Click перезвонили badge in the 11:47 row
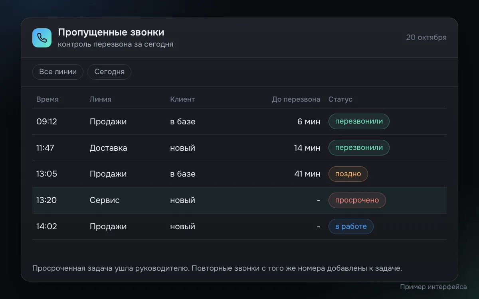Image resolution: width=479 pixels, height=299 pixels. coord(359,148)
